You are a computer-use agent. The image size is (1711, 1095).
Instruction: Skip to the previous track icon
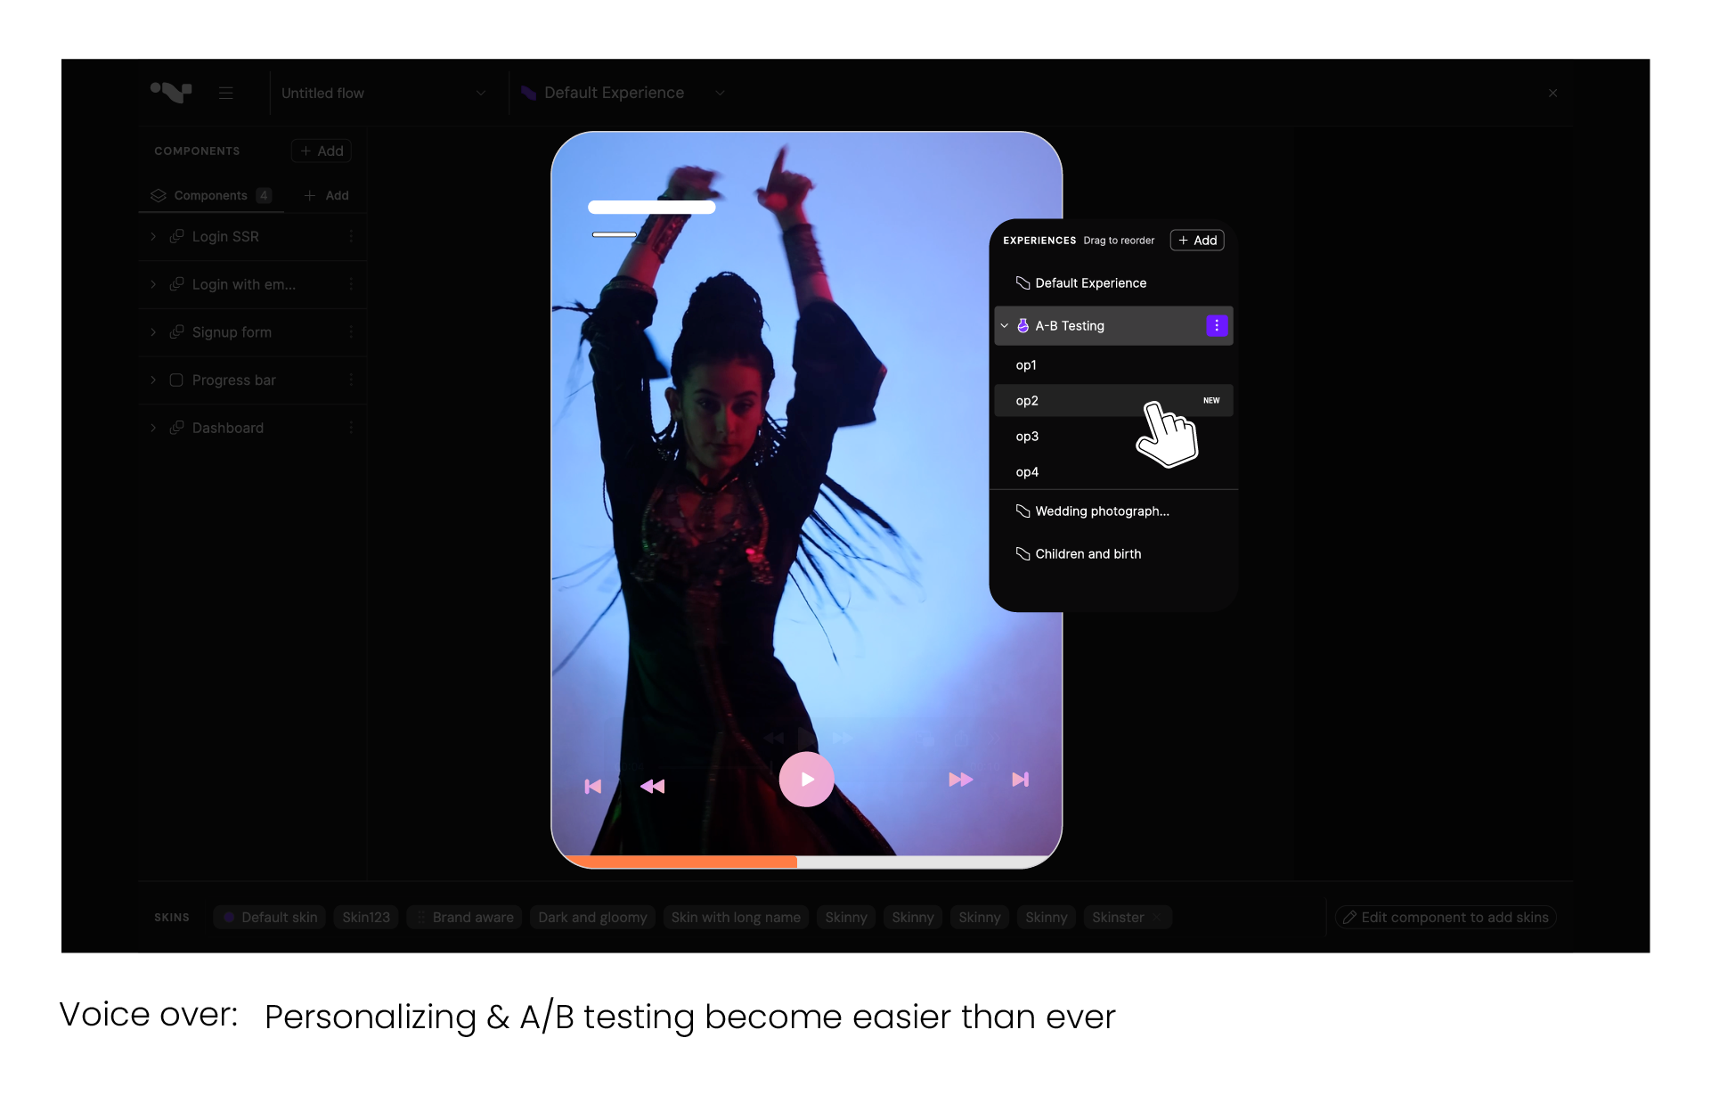[593, 786]
